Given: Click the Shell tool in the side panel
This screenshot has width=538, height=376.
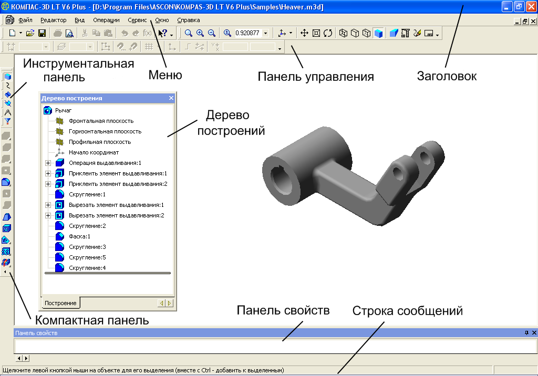Looking at the screenshot, I should click(6, 228).
